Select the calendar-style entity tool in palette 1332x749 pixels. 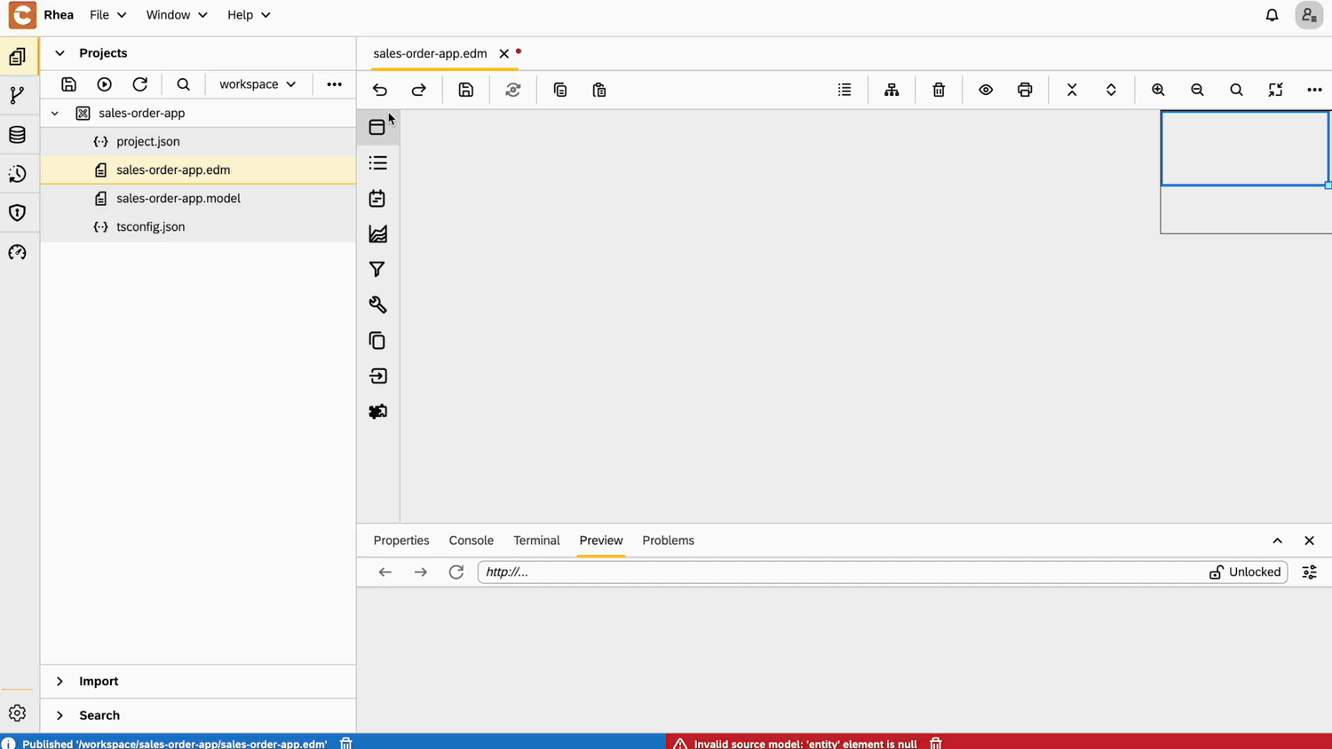(x=377, y=198)
